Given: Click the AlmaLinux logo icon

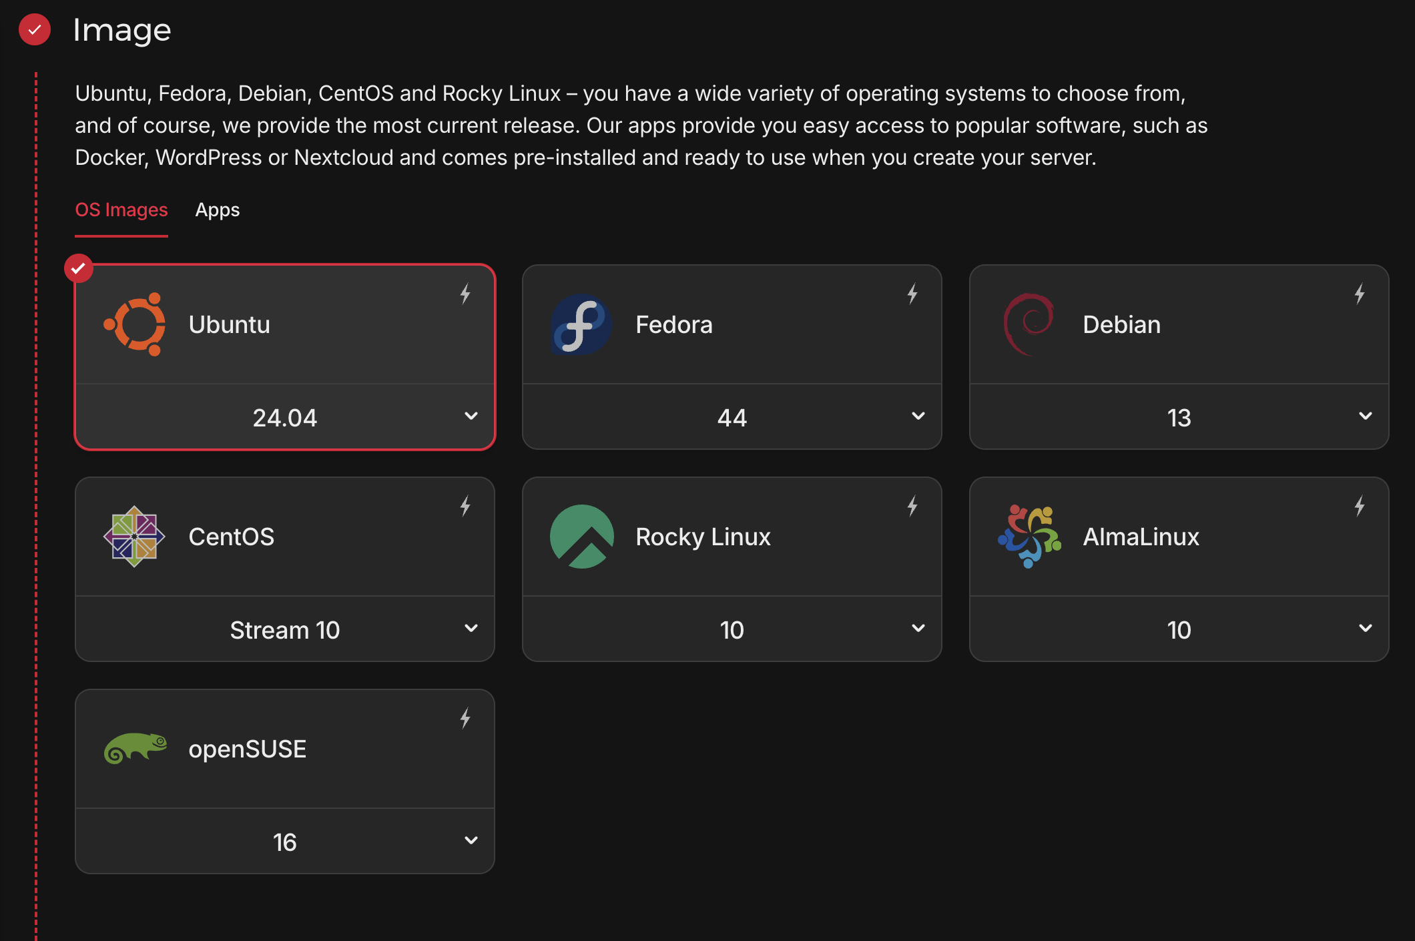Looking at the screenshot, I should [1029, 537].
